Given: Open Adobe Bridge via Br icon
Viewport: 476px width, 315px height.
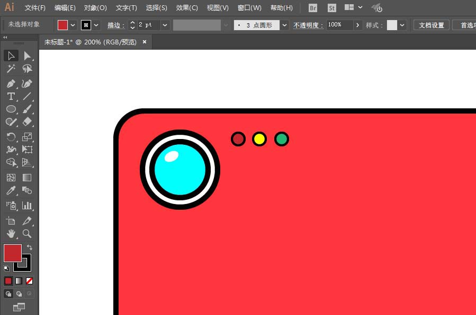Looking at the screenshot, I should pyautogui.click(x=313, y=8).
